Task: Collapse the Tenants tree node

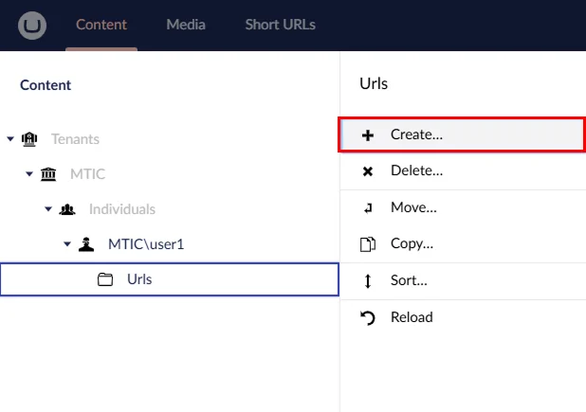Action: pos(10,139)
